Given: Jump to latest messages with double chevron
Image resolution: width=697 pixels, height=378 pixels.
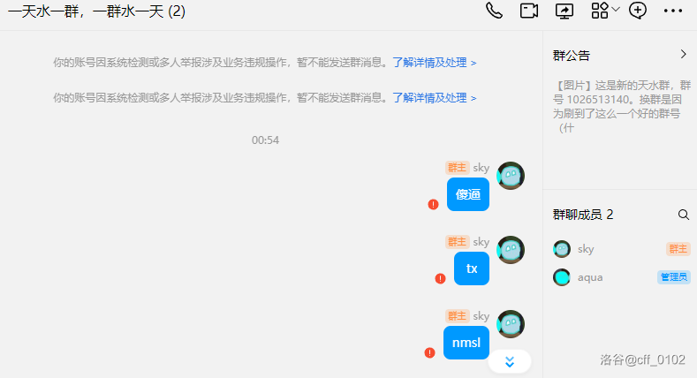Looking at the screenshot, I should coord(510,362).
